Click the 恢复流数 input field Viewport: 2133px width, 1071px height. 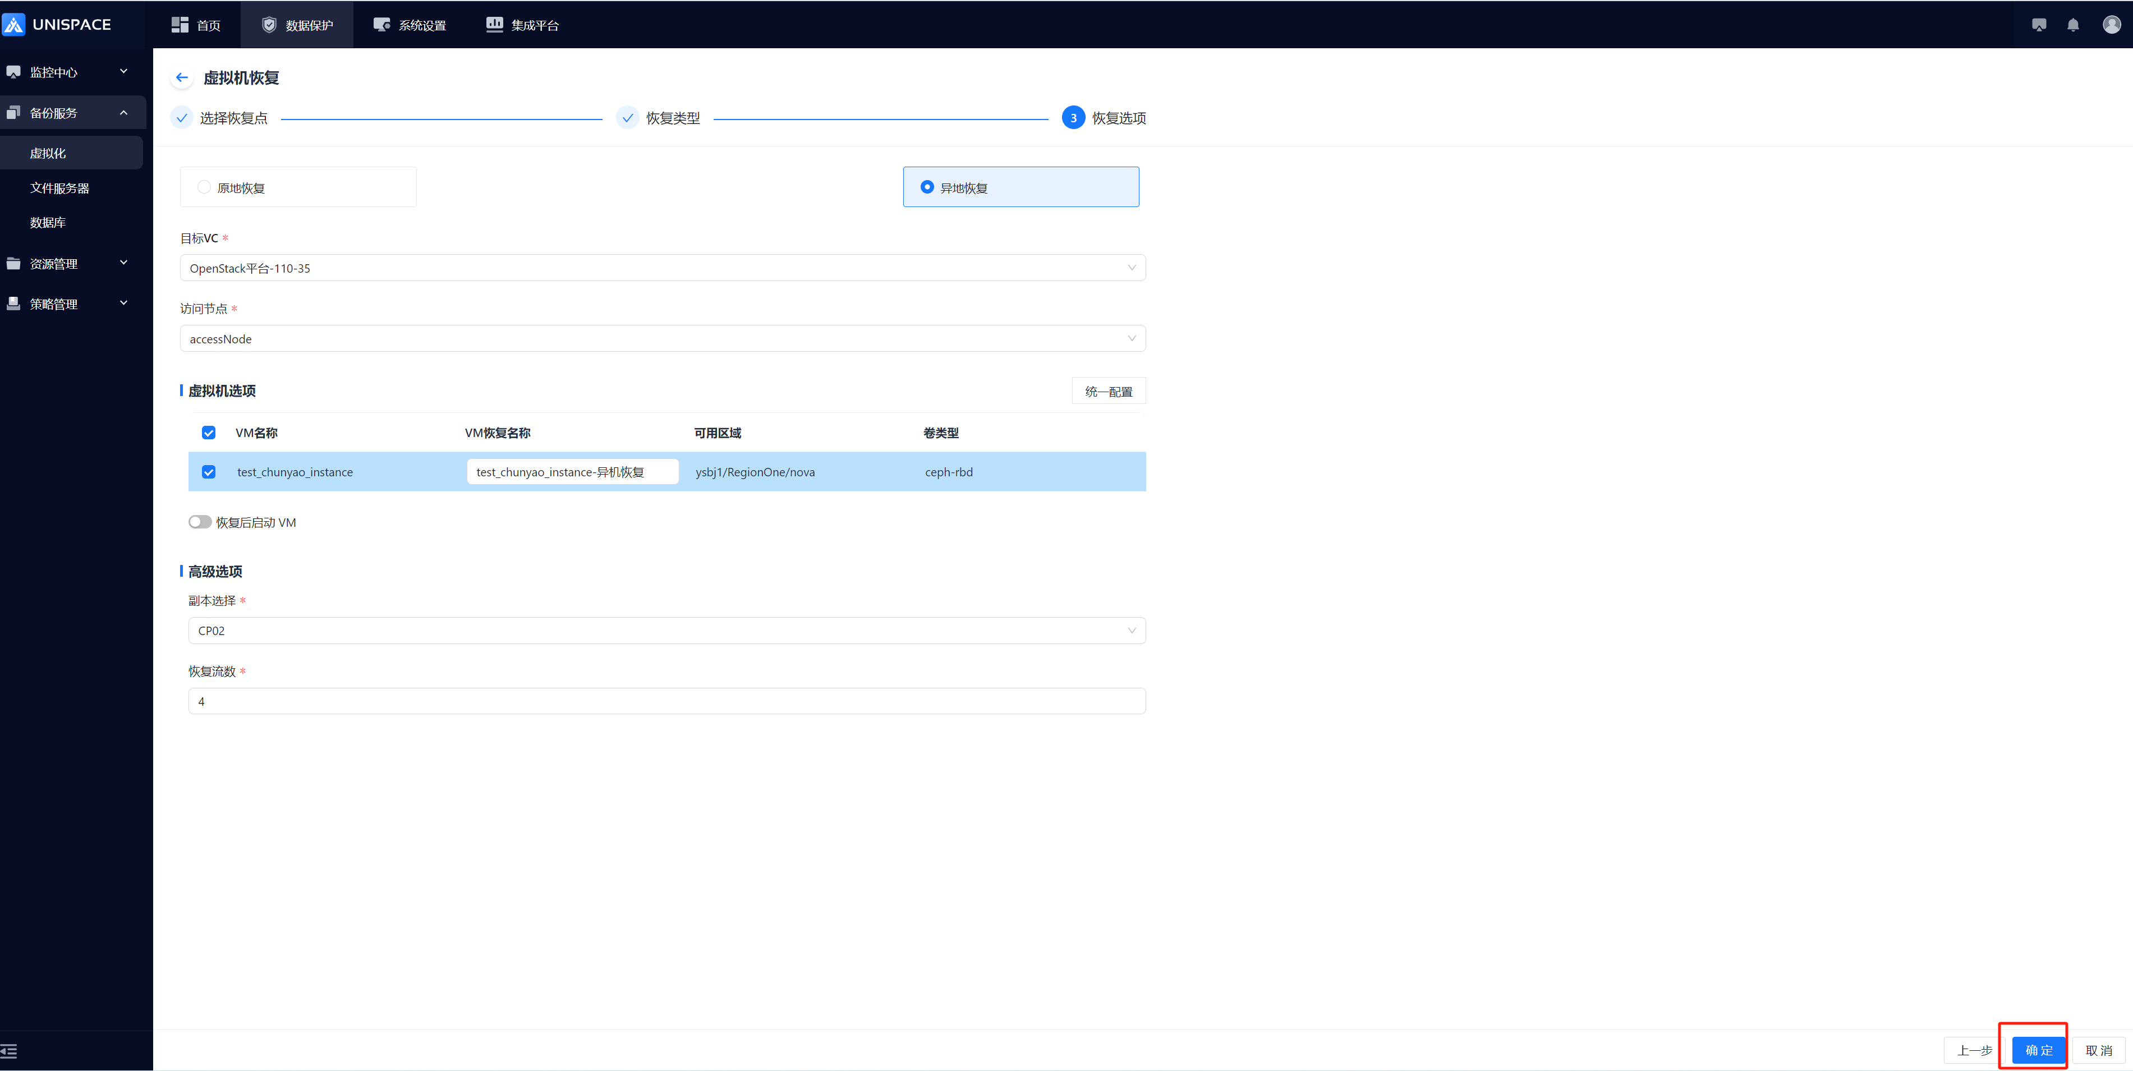[x=666, y=701]
